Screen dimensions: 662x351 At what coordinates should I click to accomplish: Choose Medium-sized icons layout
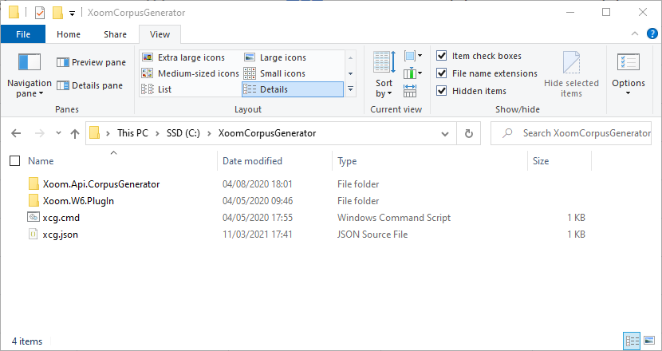pyautogui.click(x=191, y=73)
